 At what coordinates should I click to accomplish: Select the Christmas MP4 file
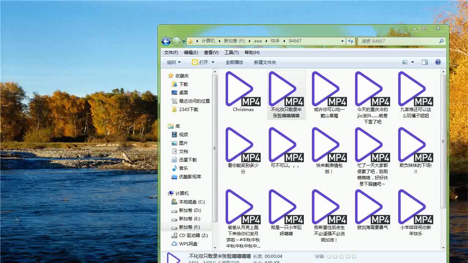coord(243,92)
